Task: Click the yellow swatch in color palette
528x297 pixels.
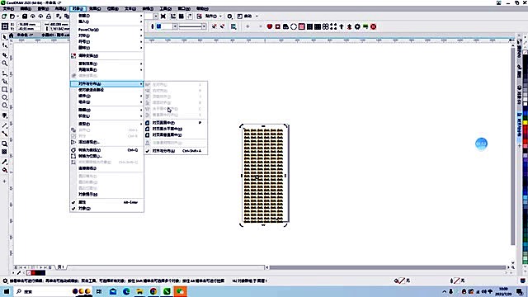Action: click(526, 123)
